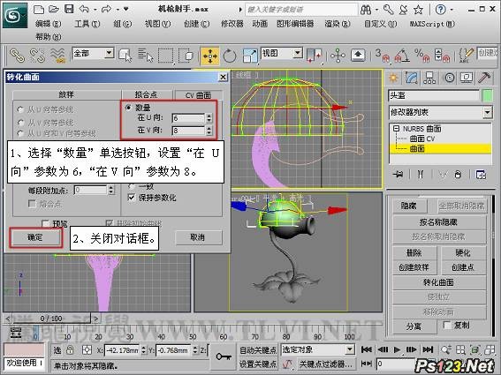Save file with floppy disk icon
This screenshot has width=501, height=375.
click(x=69, y=9)
